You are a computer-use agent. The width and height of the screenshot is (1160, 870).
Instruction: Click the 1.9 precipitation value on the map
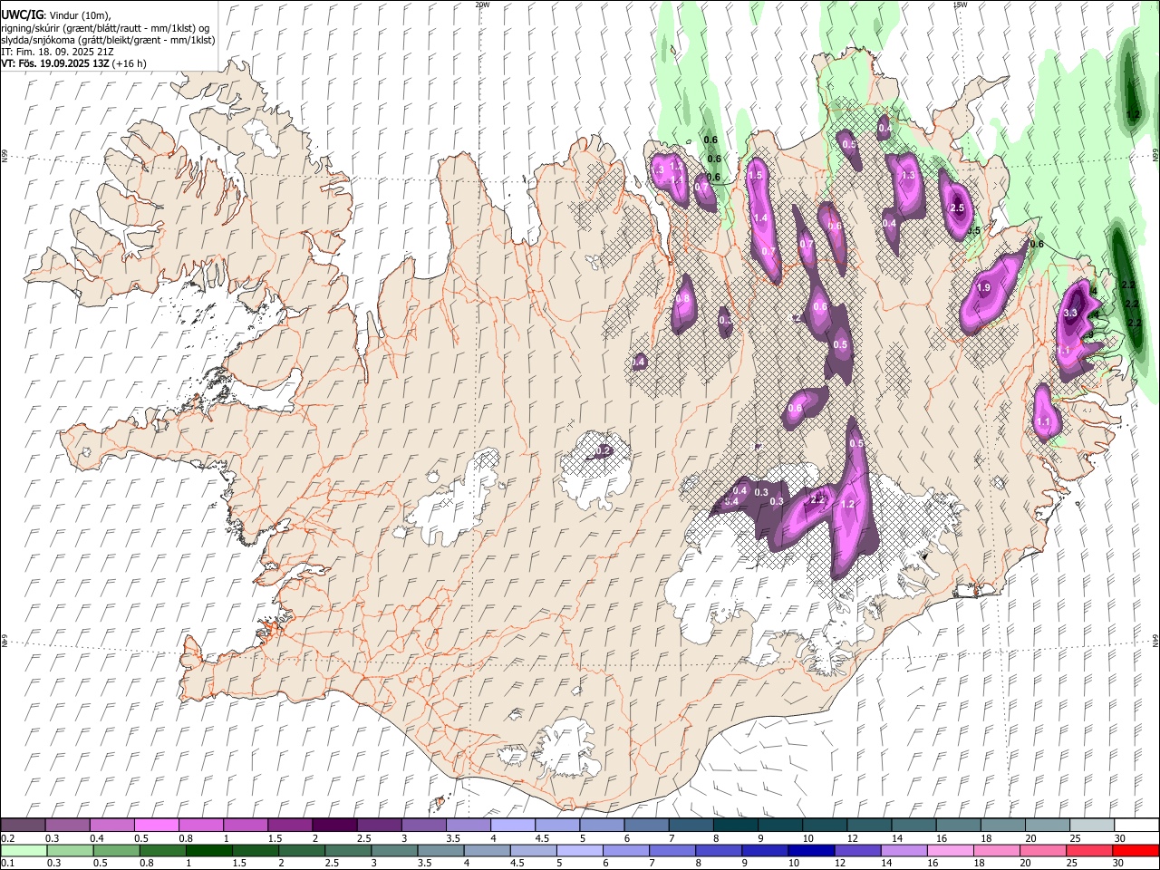(983, 288)
